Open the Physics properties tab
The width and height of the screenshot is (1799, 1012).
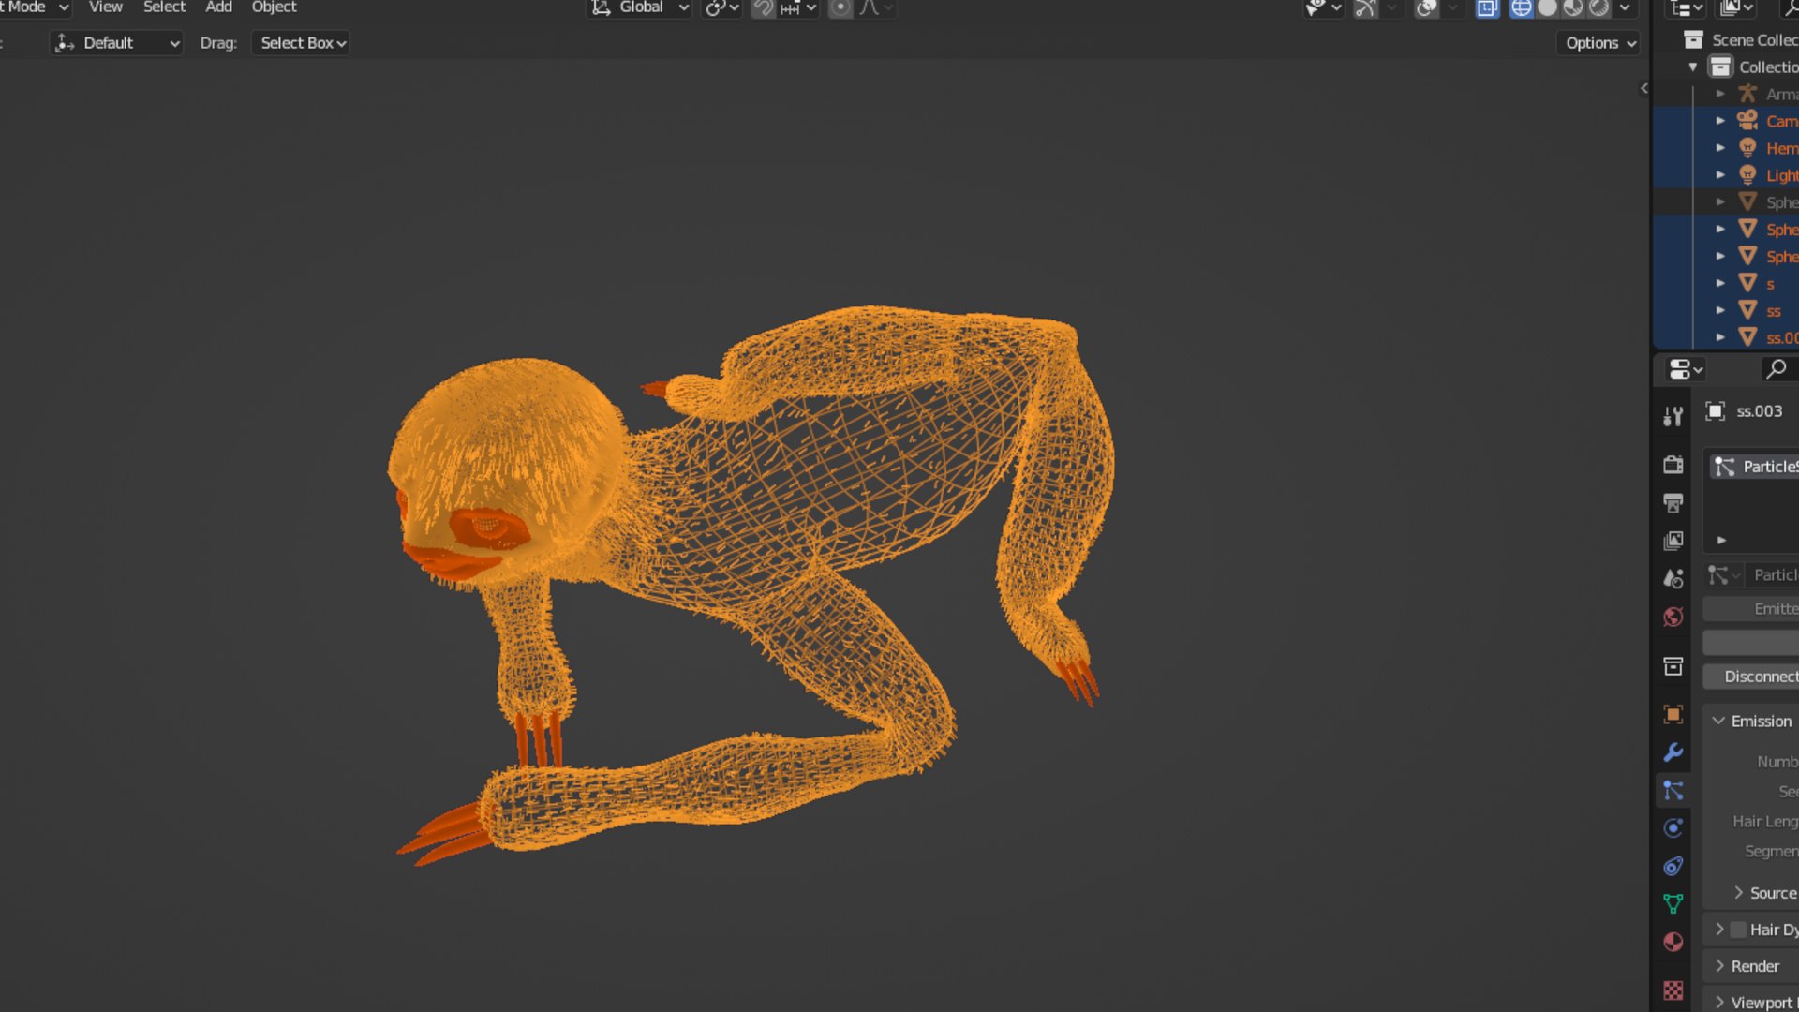(1673, 828)
